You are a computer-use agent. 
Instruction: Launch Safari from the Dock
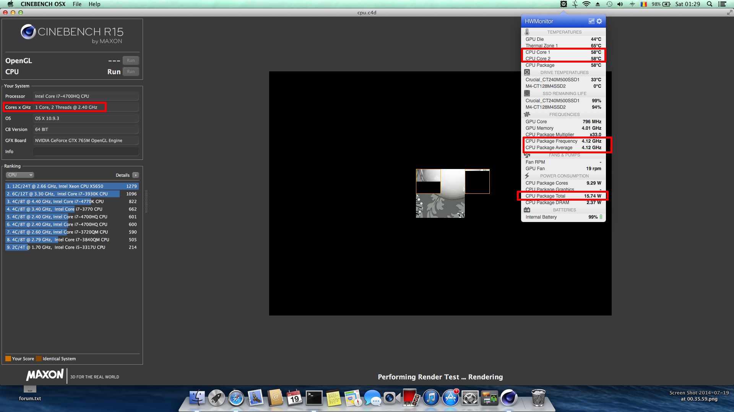coord(236,398)
